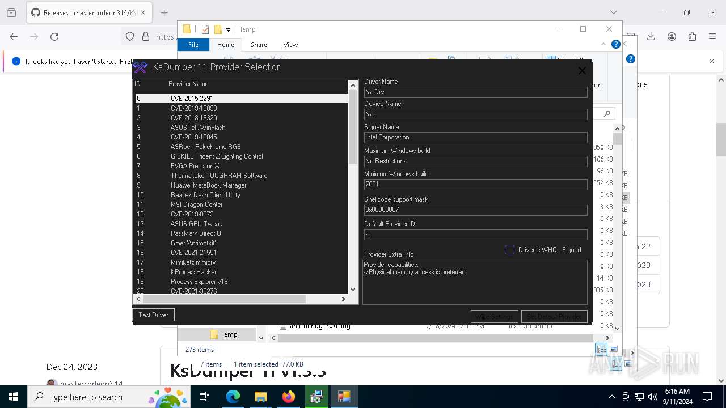Select provider MSI Dragon Center
The image size is (726, 408).
[242, 205]
